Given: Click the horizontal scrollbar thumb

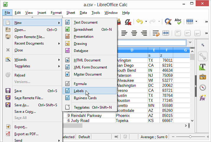Looking at the screenshot, I should (73, 126).
